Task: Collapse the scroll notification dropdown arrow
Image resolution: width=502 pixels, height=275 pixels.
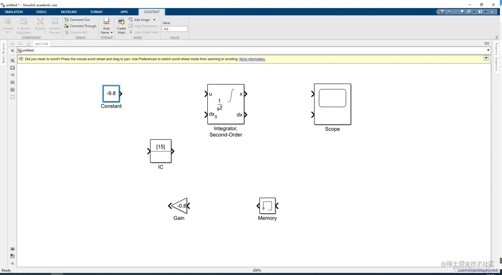Action: (486, 58)
